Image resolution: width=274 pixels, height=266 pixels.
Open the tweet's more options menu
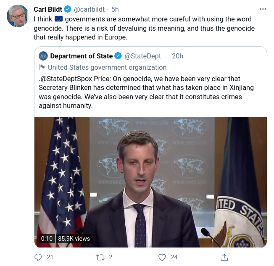click(x=263, y=9)
